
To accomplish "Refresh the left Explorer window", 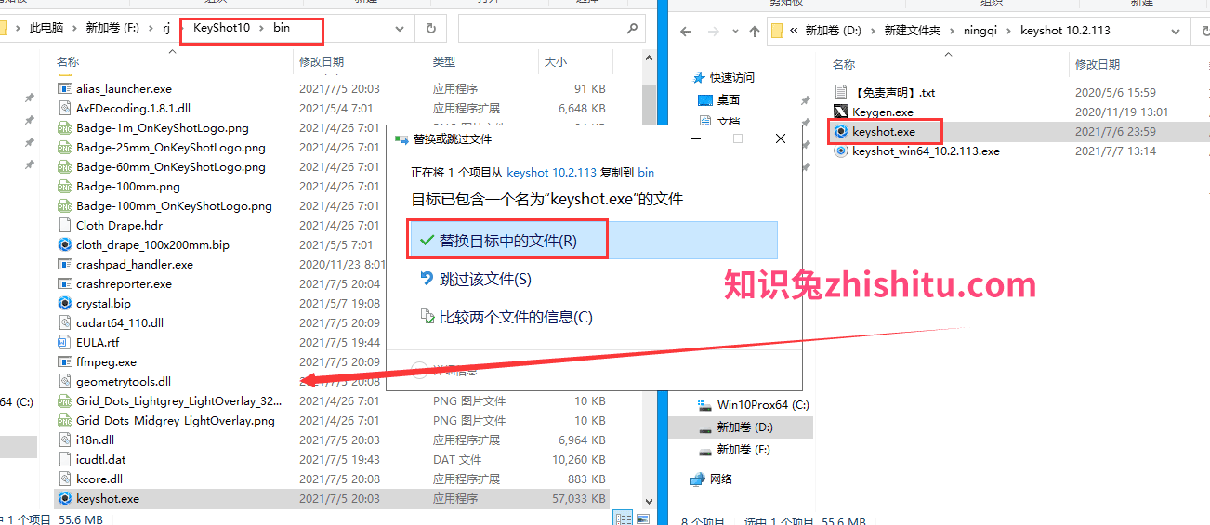I will 430,29.
